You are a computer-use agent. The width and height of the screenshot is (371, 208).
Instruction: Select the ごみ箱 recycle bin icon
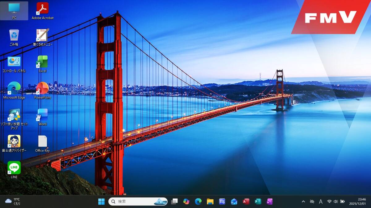click(14, 35)
